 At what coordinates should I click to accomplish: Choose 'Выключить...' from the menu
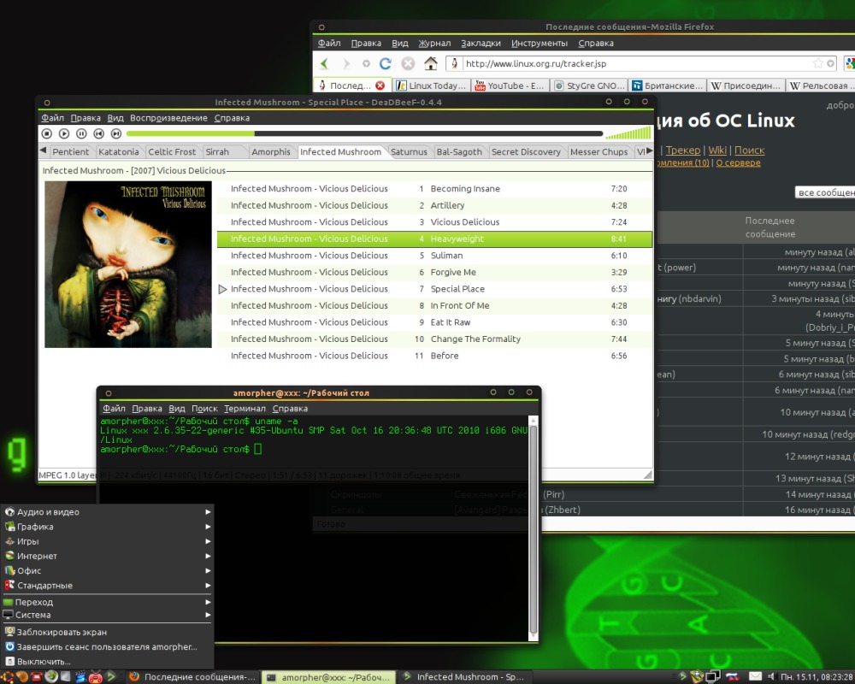click(108, 661)
